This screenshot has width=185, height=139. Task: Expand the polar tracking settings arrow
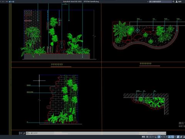pos(161,137)
